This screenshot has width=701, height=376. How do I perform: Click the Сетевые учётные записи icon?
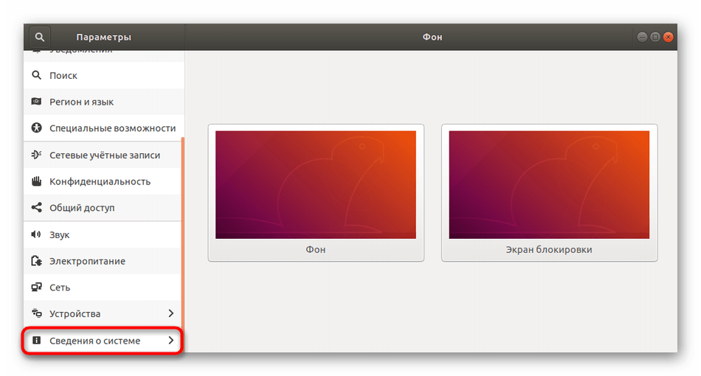click(36, 155)
